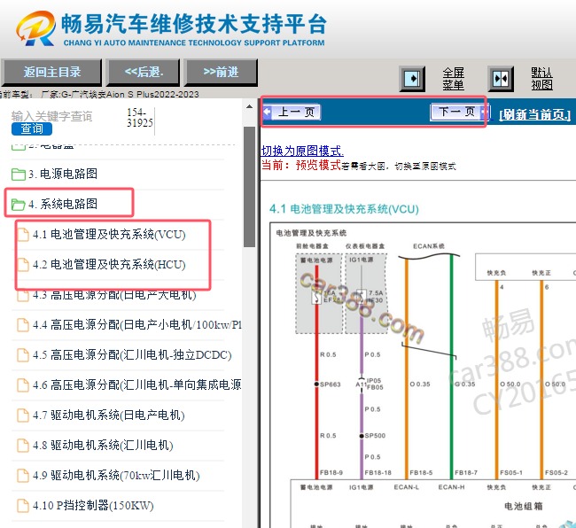Select the 全屏菜单 label
Image resolution: width=576 pixels, height=528 pixels.
(x=454, y=79)
